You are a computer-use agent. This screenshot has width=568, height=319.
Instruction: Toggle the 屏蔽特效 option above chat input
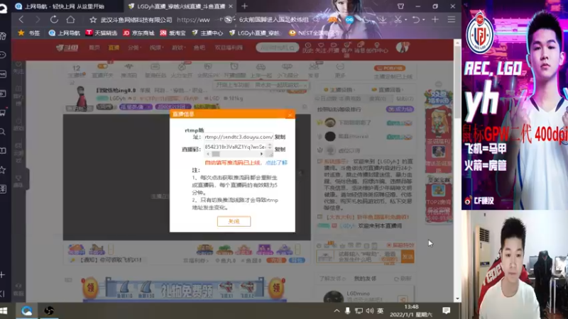click(400, 245)
